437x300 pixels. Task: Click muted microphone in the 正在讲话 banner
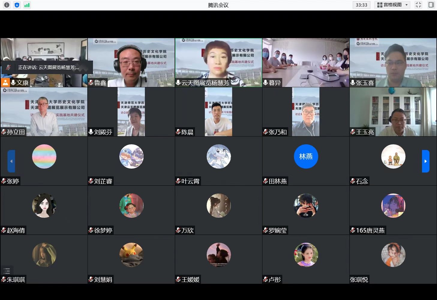tap(8, 67)
